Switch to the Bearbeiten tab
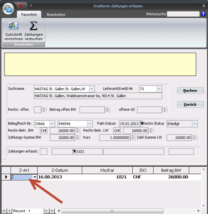 56,14
